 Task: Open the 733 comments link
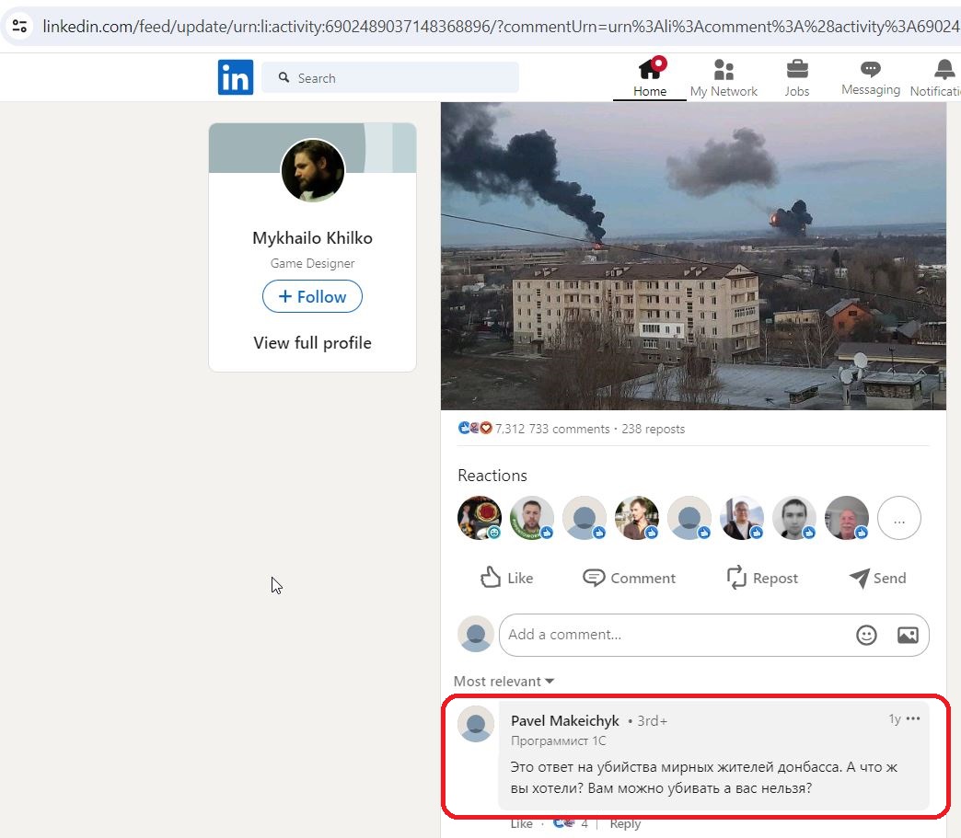click(x=570, y=429)
